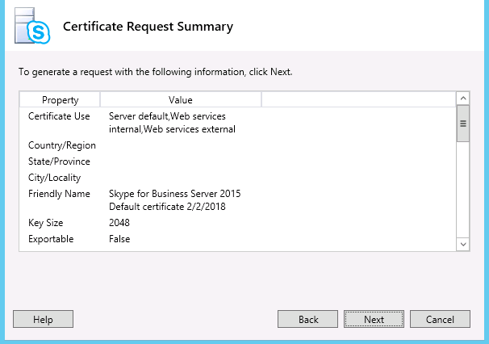Click the scroll up arrow in the summary list
489x344 pixels.
(x=463, y=99)
